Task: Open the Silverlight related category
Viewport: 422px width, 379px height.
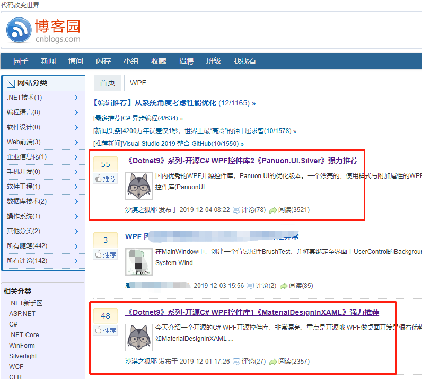Action: [x=23, y=356]
